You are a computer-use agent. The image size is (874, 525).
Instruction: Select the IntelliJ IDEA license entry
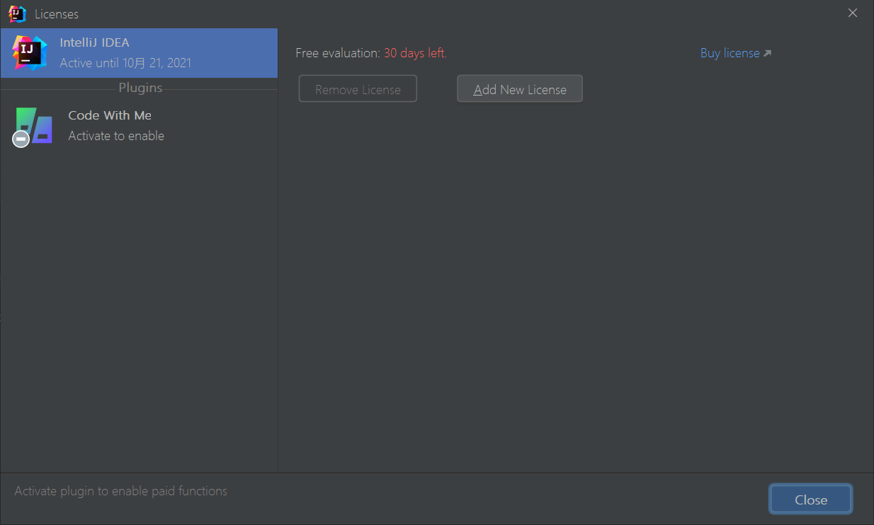(x=139, y=53)
